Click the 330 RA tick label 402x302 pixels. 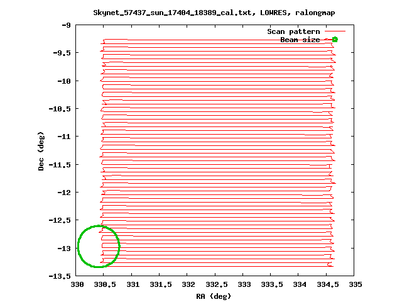77,284
